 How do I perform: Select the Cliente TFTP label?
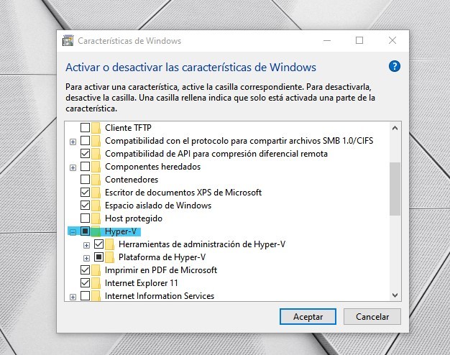click(x=128, y=128)
